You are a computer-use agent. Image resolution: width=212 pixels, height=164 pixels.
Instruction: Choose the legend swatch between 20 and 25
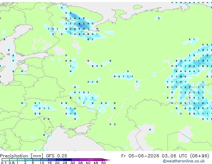[x=60, y=160]
